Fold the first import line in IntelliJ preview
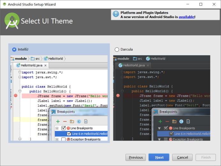The image size is (221, 166). point(20,72)
